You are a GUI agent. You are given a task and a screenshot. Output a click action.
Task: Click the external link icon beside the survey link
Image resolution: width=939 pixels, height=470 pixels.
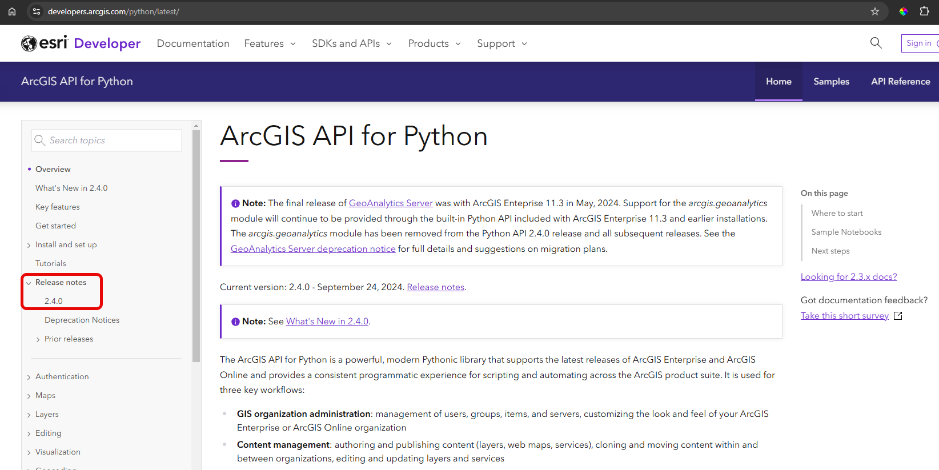pyautogui.click(x=898, y=316)
